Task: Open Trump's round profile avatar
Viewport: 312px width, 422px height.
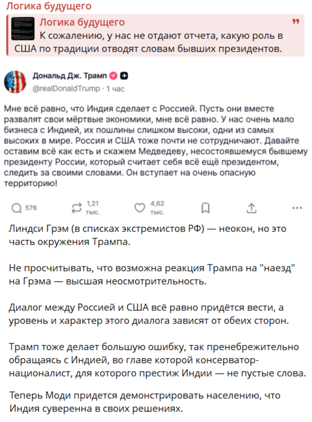Action: tap(16, 81)
